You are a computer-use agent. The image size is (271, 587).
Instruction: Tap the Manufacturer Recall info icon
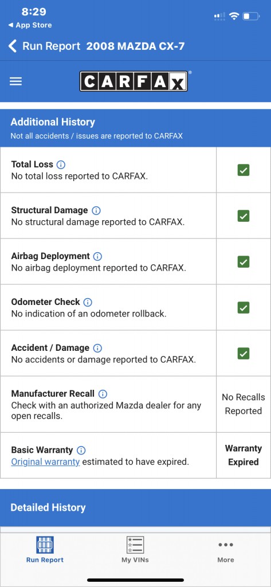tap(103, 394)
